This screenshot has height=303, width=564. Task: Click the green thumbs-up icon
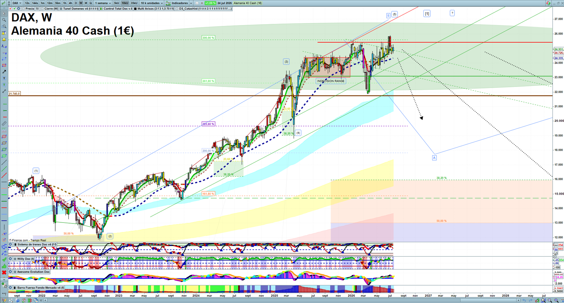4,266
